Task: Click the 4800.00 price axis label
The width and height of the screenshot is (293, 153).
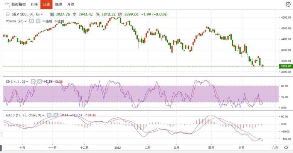Action: [x=286, y=17]
